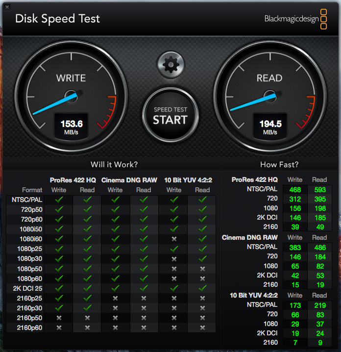Click the 10 Bit YUV 4:2:2 column header in Will it Work
The height and width of the screenshot is (352, 341).
point(188,180)
